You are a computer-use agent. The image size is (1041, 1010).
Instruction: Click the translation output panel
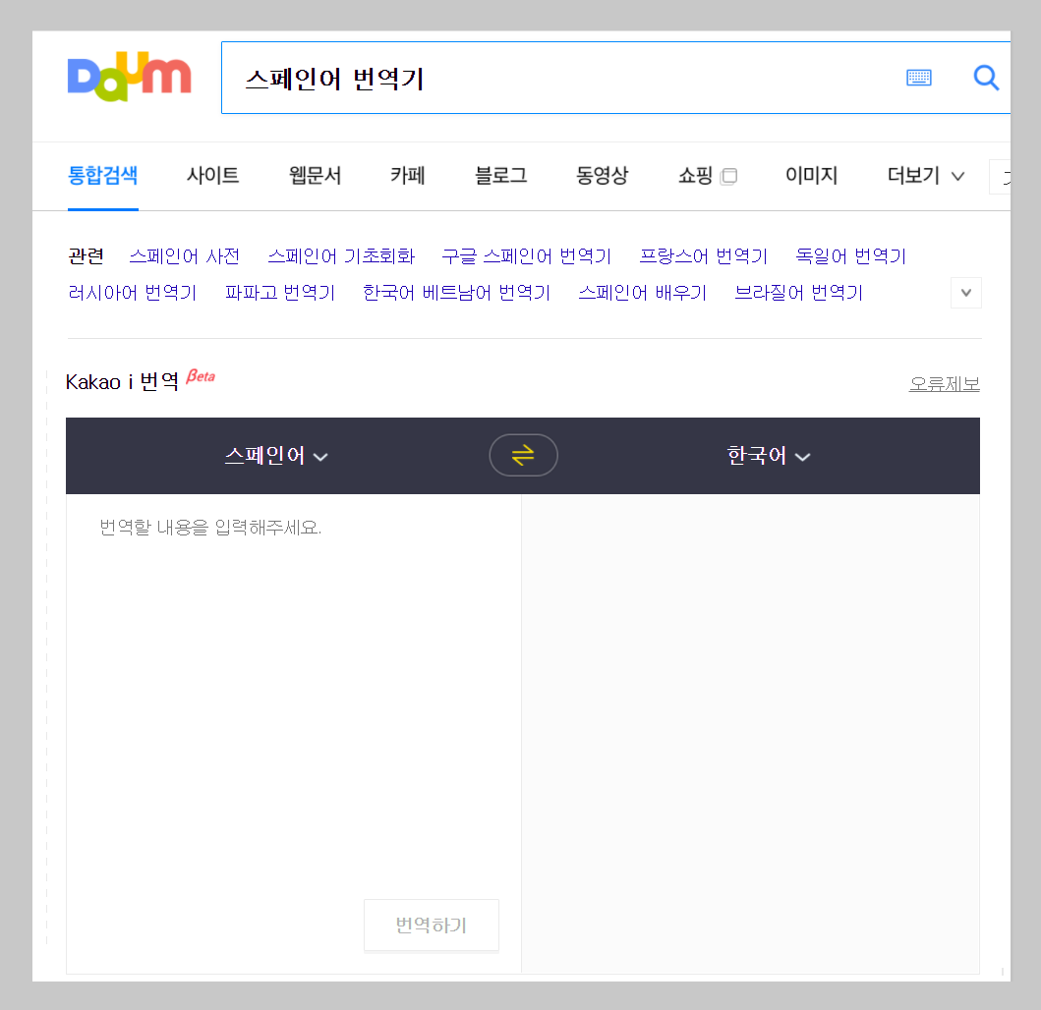coord(751,733)
